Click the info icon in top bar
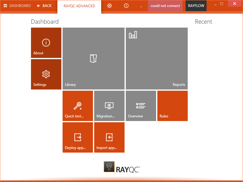 (x=126, y=6)
